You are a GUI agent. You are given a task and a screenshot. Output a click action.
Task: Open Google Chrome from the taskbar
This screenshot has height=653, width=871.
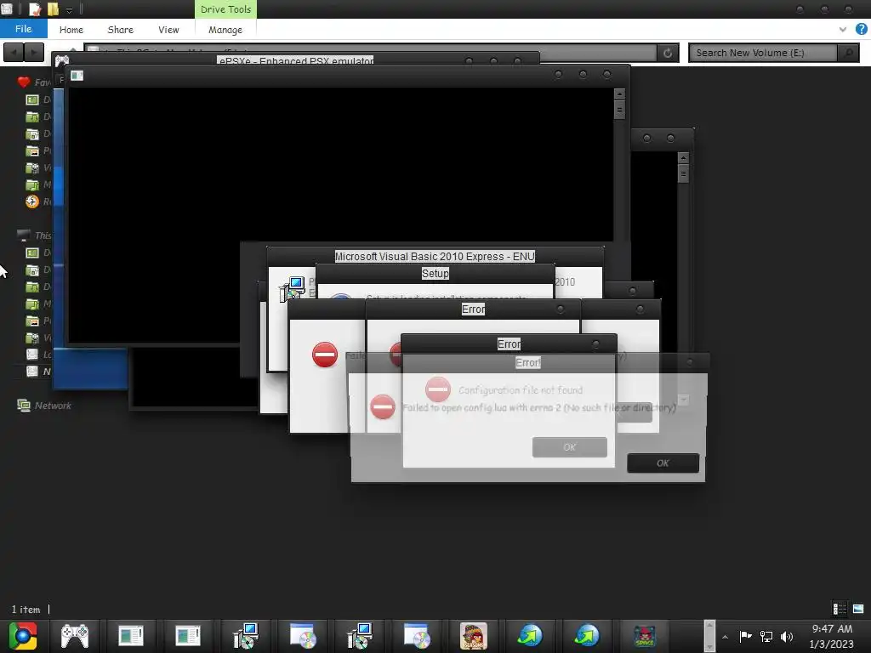click(x=23, y=636)
